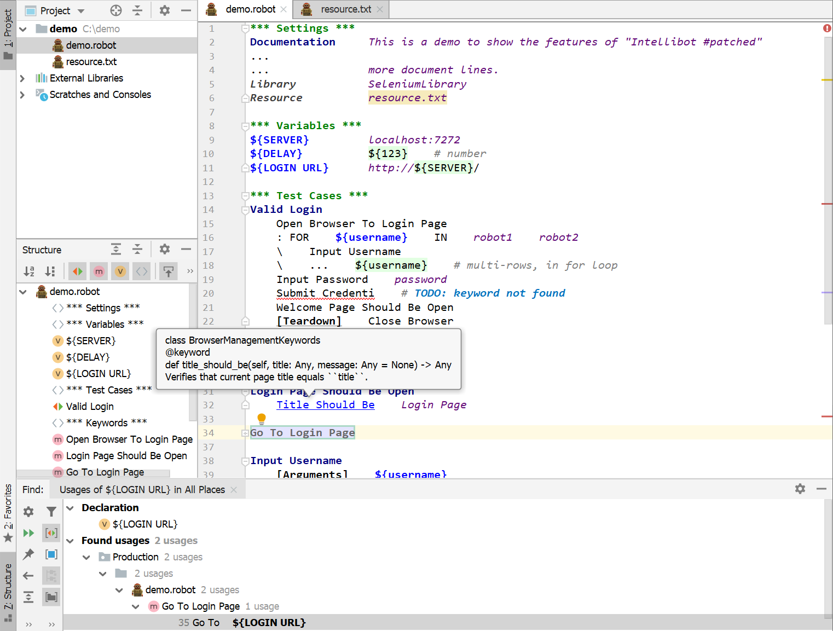Collapse the Declaration group
Screen dimensions: 833x631
(x=70, y=508)
